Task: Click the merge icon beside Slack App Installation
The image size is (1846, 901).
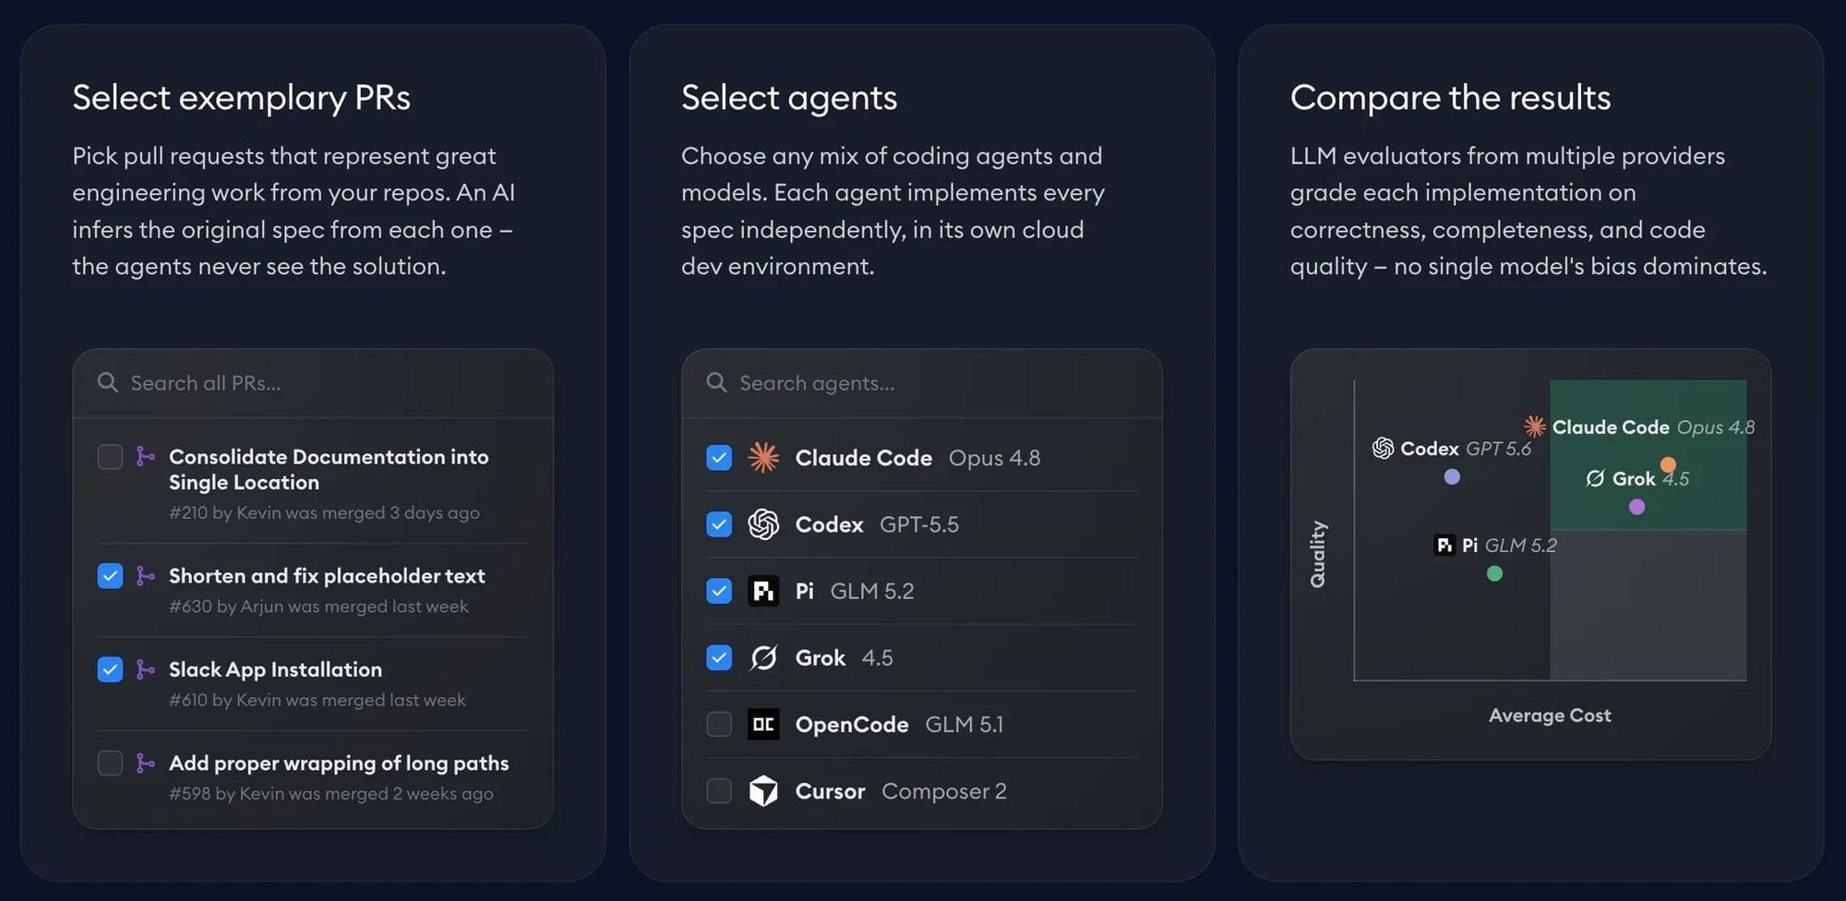Action: [145, 669]
